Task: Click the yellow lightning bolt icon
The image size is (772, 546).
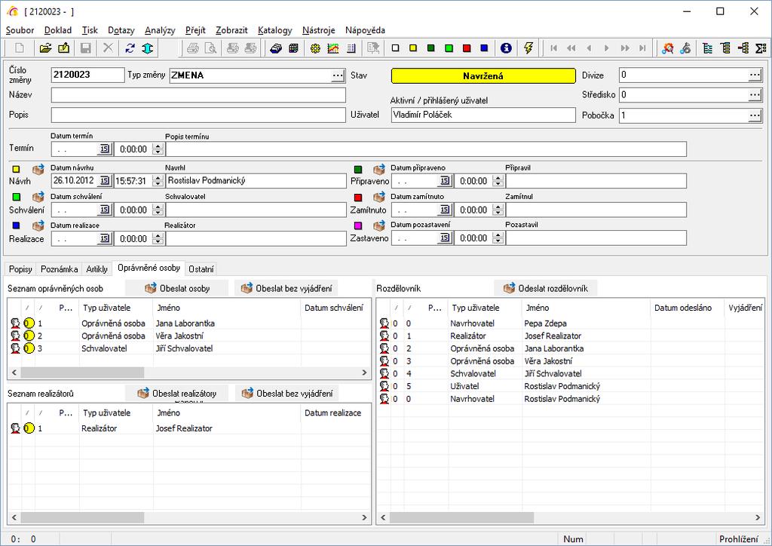Action: click(528, 48)
